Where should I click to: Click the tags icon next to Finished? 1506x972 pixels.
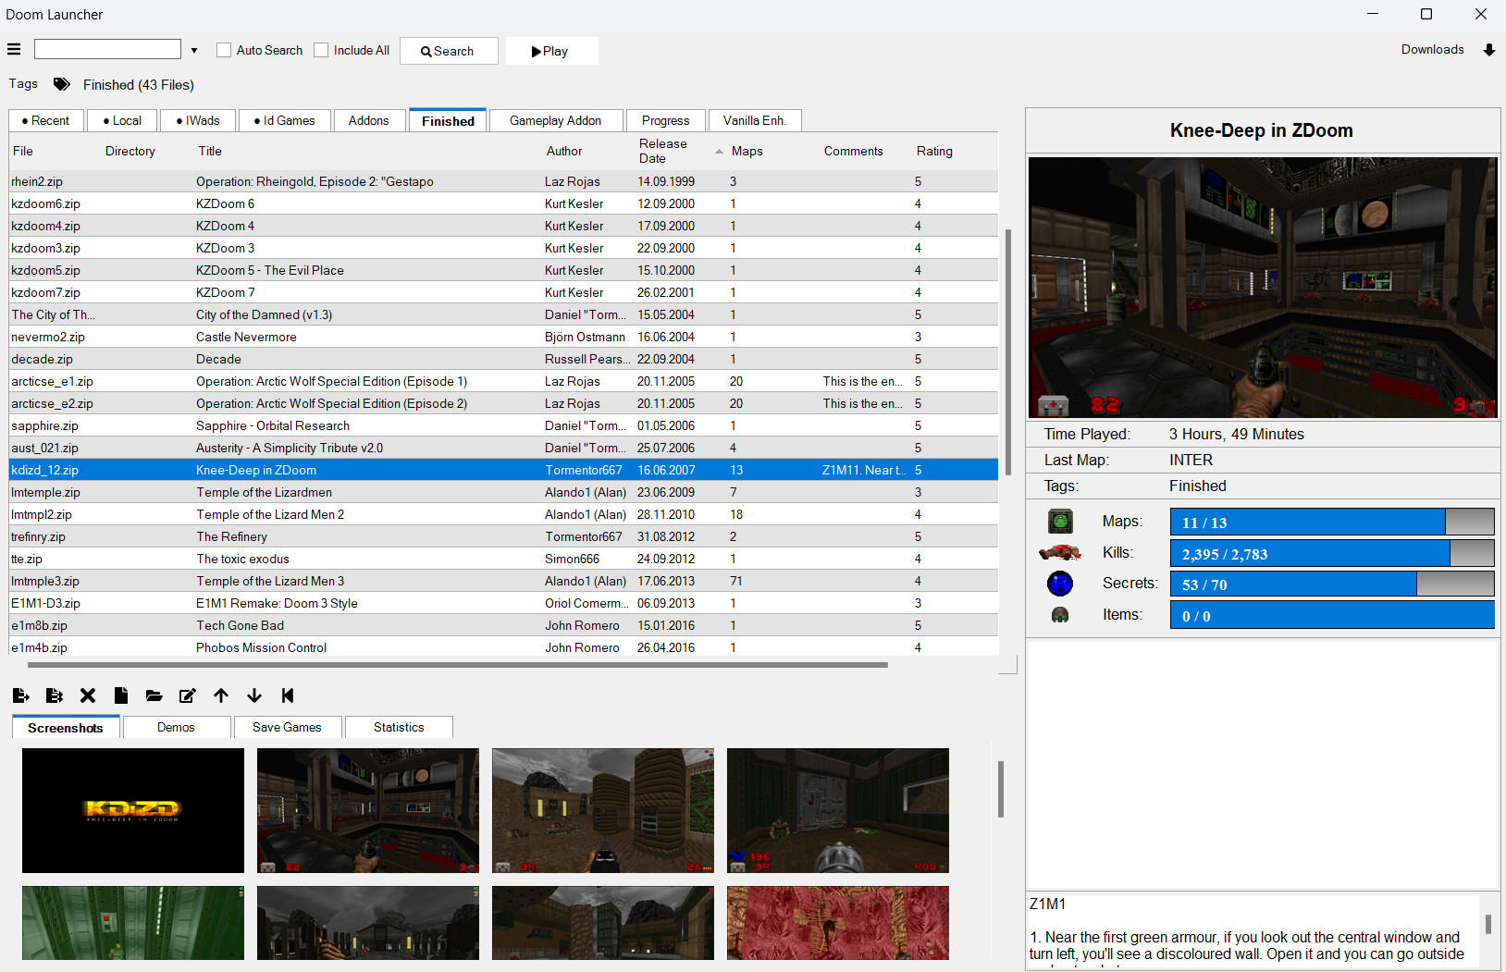coord(62,84)
